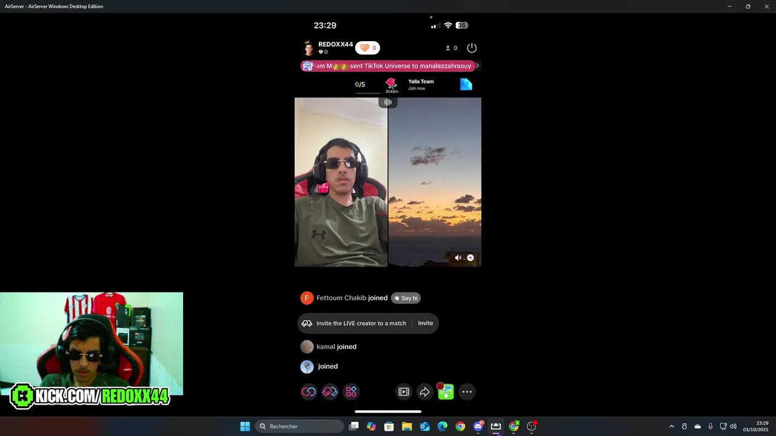Click the Rechercher search field
The image size is (776, 436).
(300, 426)
